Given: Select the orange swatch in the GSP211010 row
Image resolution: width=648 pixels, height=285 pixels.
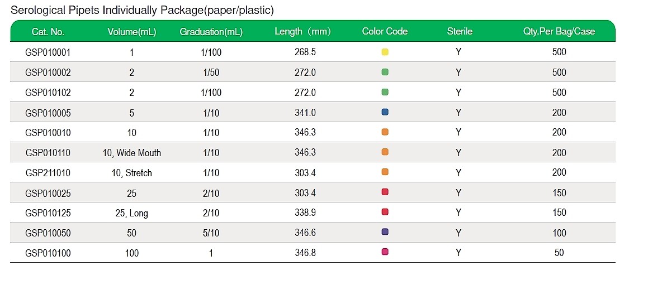Looking at the screenshot, I should click(x=385, y=172).
